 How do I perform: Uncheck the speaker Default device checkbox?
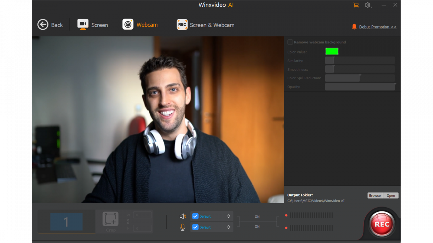point(195,216)
